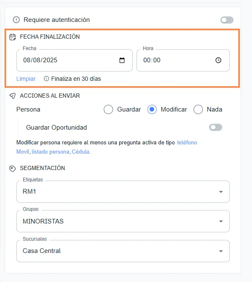Click the Hora field showing 00:00
This screenshot has height=282, width=252.
tap(176, 60)
